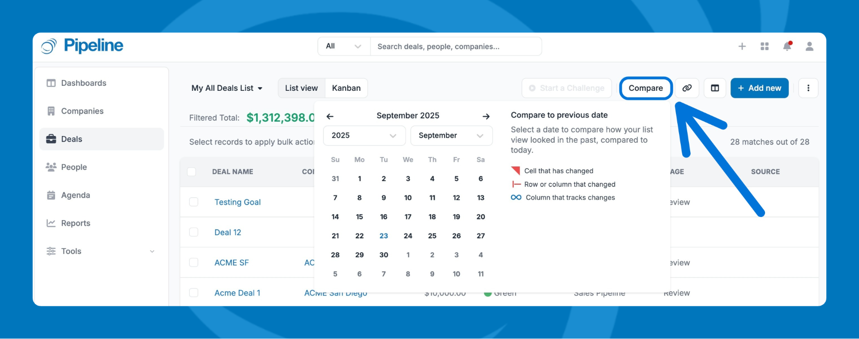Open the apps grid icon
Image resolution: width=859 pixels, height=339 pixels.
tap(765, 47)
